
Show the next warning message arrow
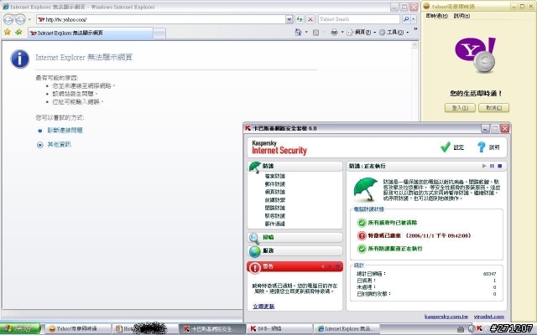330,266
